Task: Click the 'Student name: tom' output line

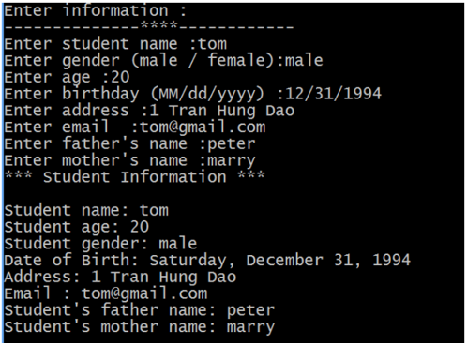Action: (86, 210)
